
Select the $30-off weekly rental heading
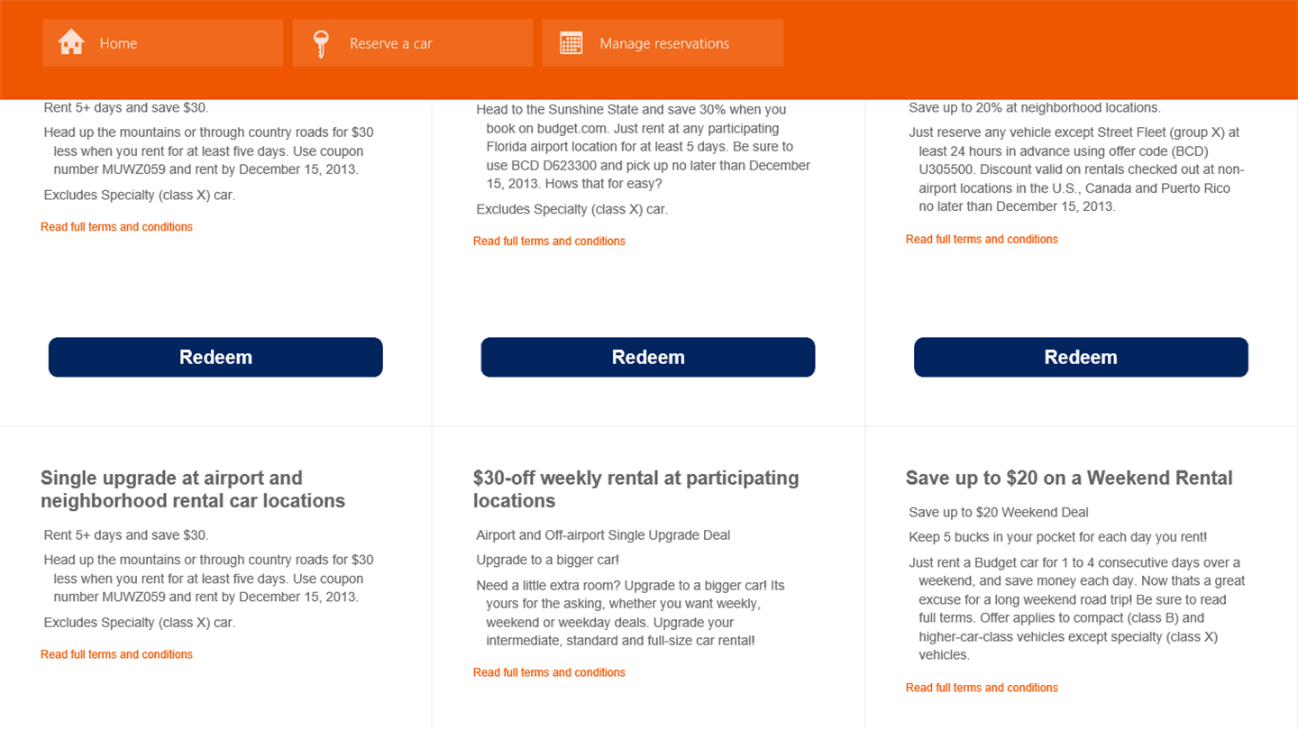pyautogui.click(x=635, y=489)
